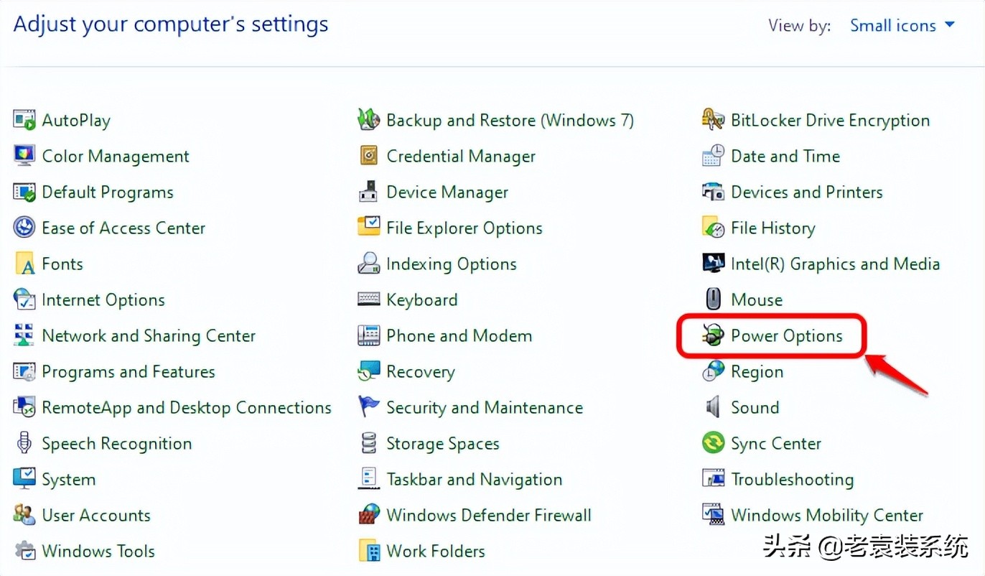Click the Mouse icon

(x=713, y=299)
